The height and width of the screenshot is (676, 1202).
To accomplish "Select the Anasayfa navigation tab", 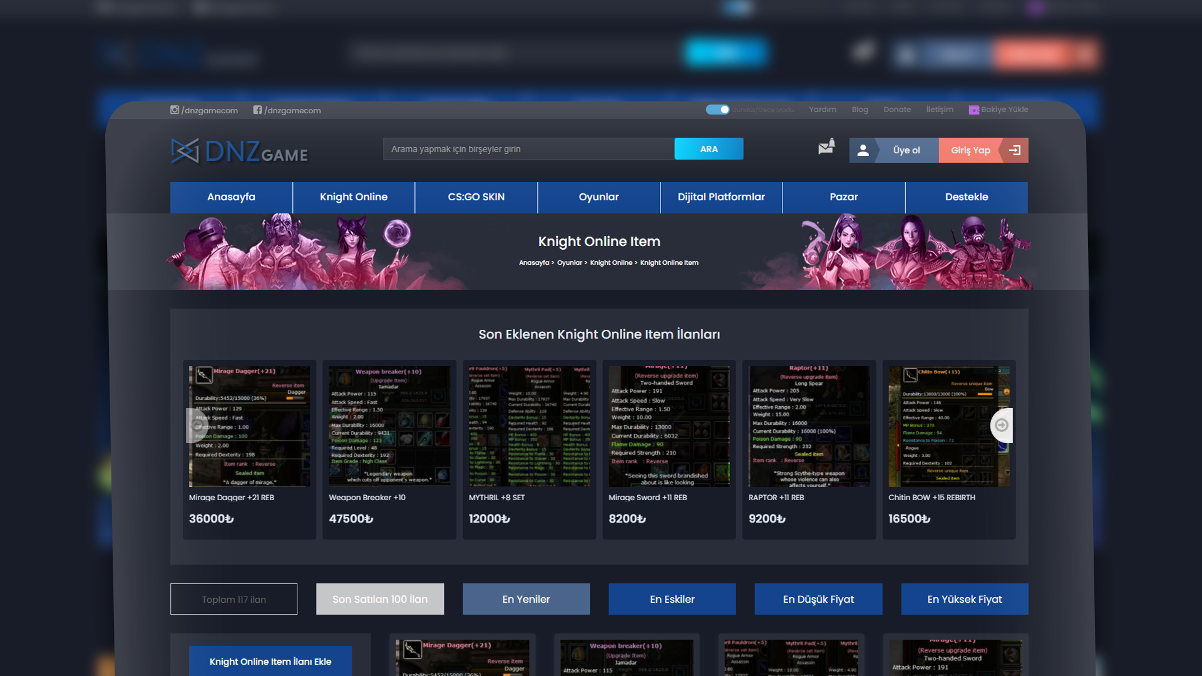I will [231, 197].
